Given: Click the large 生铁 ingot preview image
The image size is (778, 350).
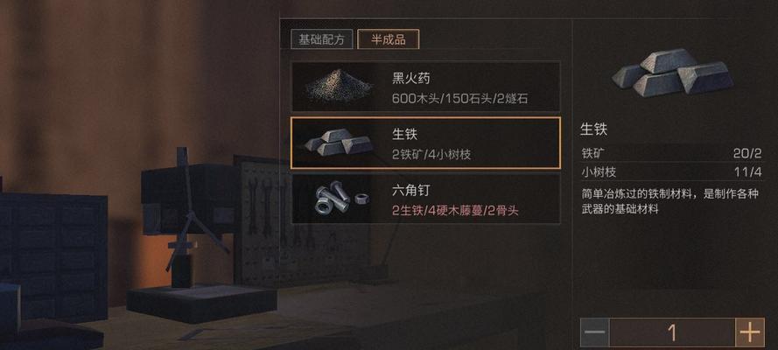Looking at the screenshot, I should click(672, 72).
